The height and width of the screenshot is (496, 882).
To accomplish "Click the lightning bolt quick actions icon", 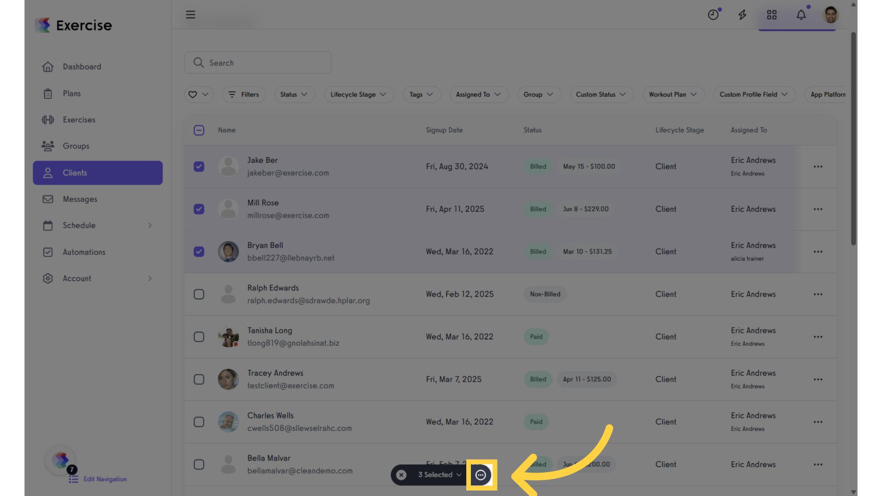I will pyautogui.click(x=742, y=15).
